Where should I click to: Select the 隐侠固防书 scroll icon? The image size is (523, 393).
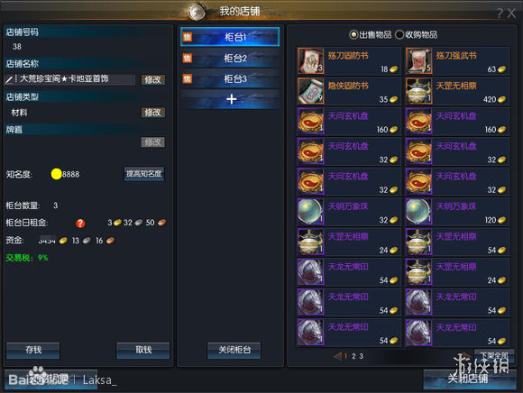pos(310,91)
